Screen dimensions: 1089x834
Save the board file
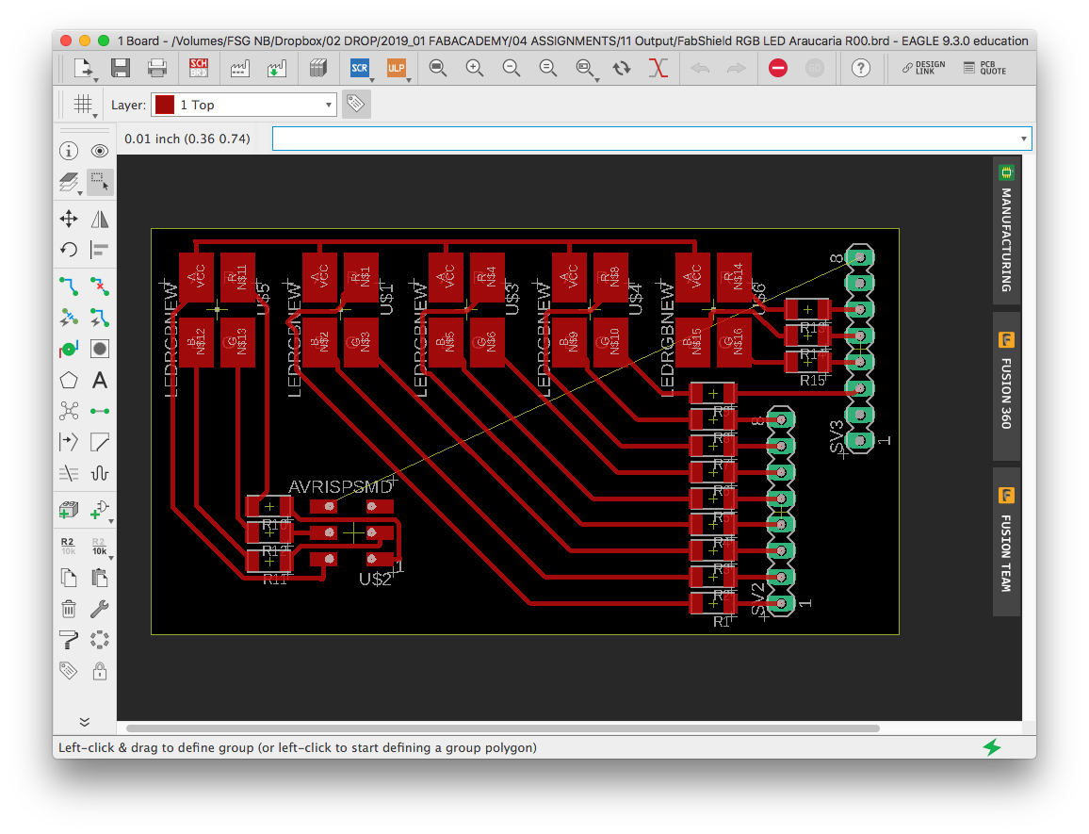click(121, 68)
